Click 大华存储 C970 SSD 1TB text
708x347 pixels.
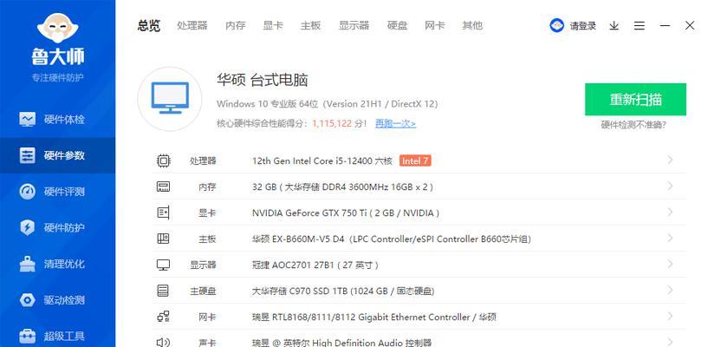pyautogui.click(x=343, y=291)
